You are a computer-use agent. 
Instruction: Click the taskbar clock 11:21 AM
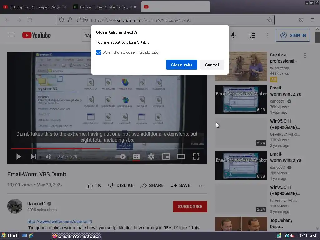tap(306, 236)
